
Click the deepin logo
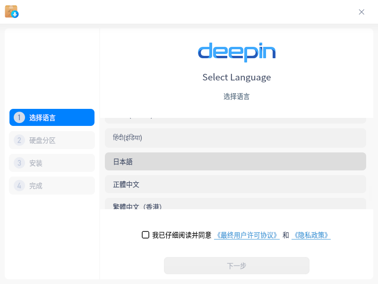[x=237, y=52]
